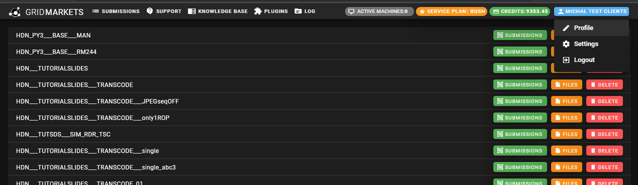Open Files for HDN___TUTORIALSLIDES___TRANSCODE

567,85
